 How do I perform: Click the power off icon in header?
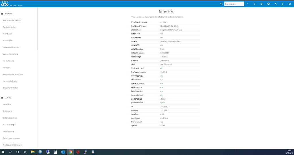pyautogui.click(x=290, y=4)
